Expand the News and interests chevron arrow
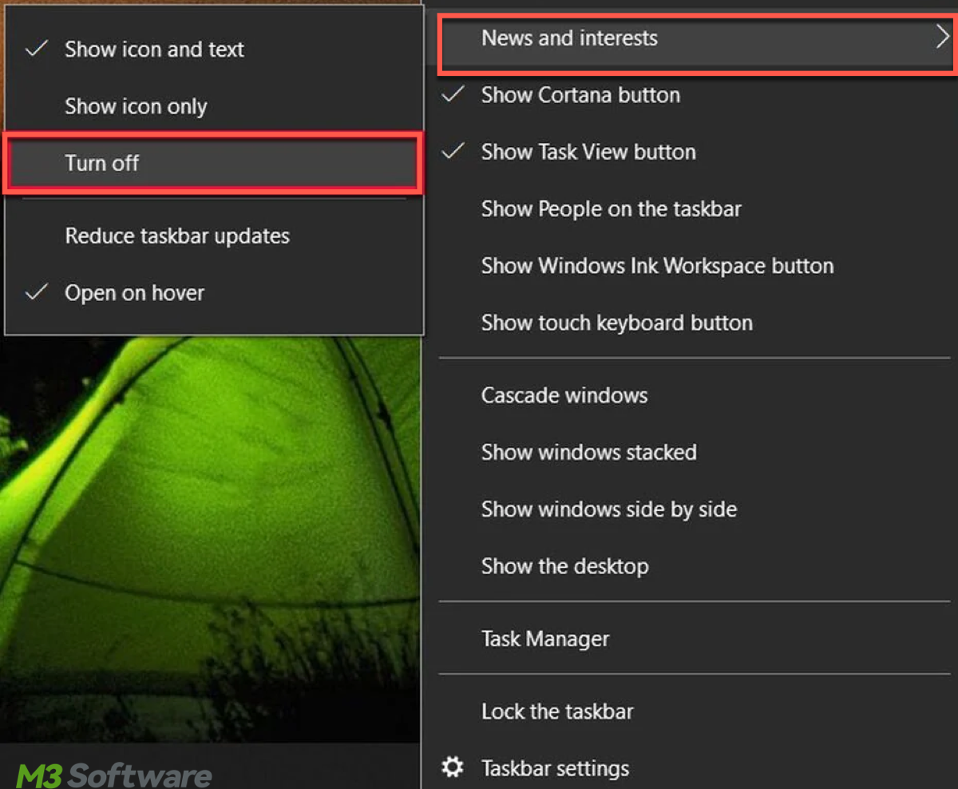Viewport: 958px width, 789px height. (942, 38)
